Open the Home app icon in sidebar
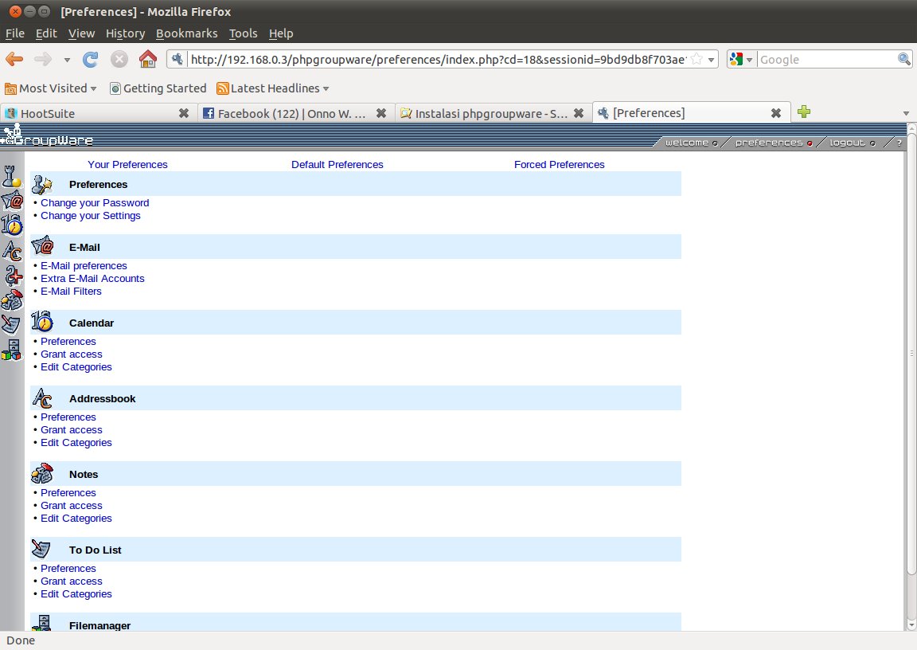This screenshot has height=650, width=917. (12, 176)
